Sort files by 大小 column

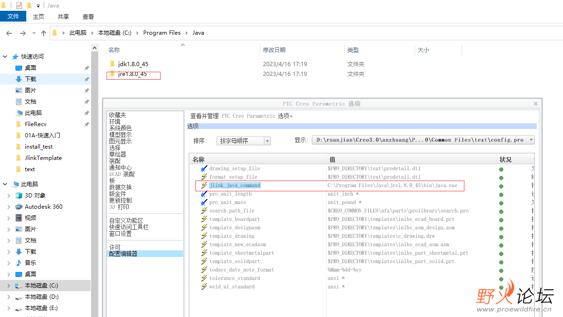coord(424,50)
